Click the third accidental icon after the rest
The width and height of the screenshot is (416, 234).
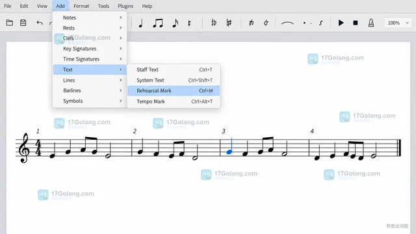point(251,23)
